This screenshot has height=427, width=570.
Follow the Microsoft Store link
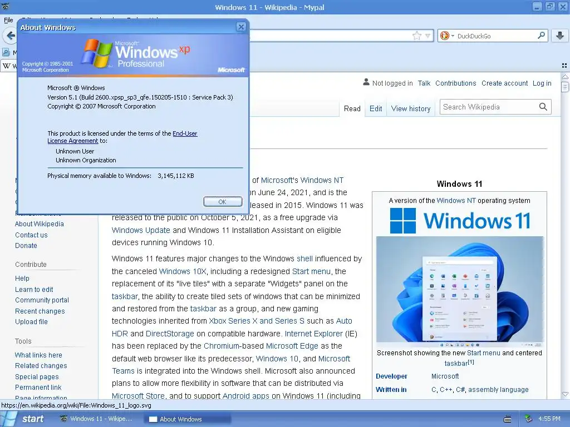(x=138, y=396)
